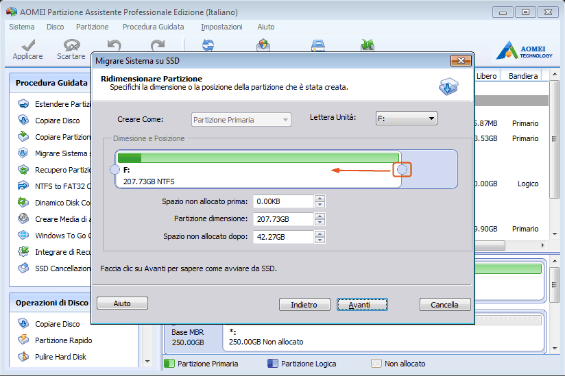This screenshot has height=376, width=565.
Task: Close the Migrare Sistema su SSD dialog
Action: pos(461,60)
